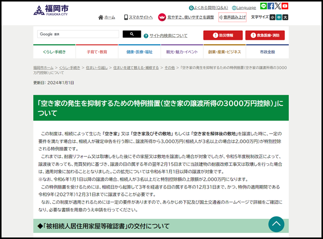
Task: Open 見やすさ、使いやすさを調整 link
Action: pos(191,17)
